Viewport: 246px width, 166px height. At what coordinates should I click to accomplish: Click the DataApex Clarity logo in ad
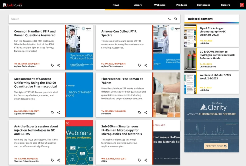coord(213,107)
